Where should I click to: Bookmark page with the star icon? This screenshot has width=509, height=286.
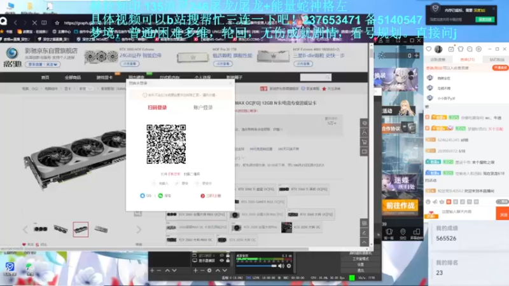point(57,23)
